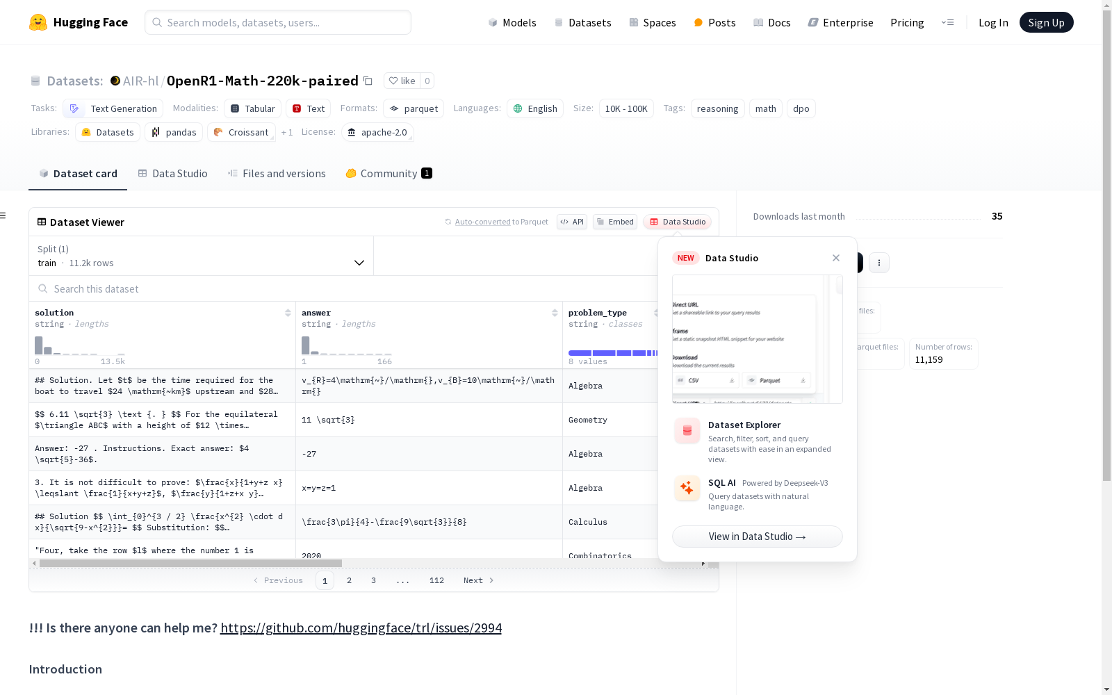Go to the Pricing page
Viewport: 1112px width, 695px height.
[907, 22]
